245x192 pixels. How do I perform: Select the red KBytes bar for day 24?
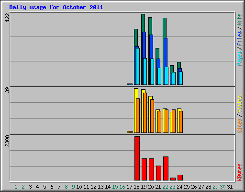[180, 178]
